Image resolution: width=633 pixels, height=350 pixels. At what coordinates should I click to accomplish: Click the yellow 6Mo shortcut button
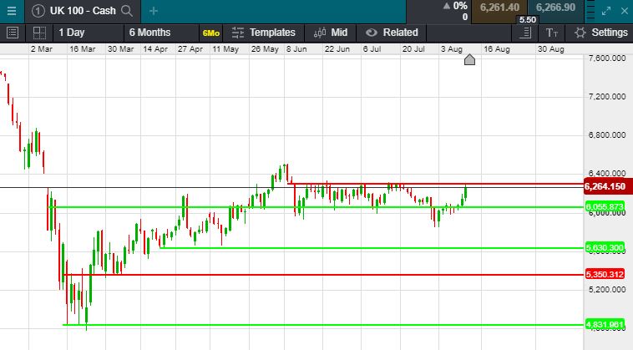(x=211, y=33)
